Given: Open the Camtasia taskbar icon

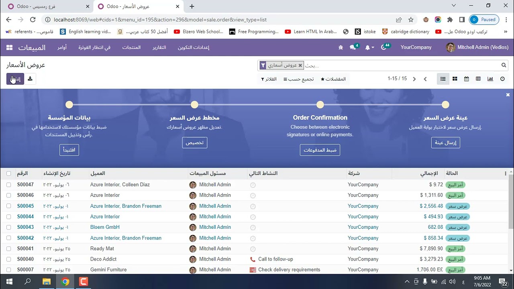Looking at the screenshot, I should 83,281.
